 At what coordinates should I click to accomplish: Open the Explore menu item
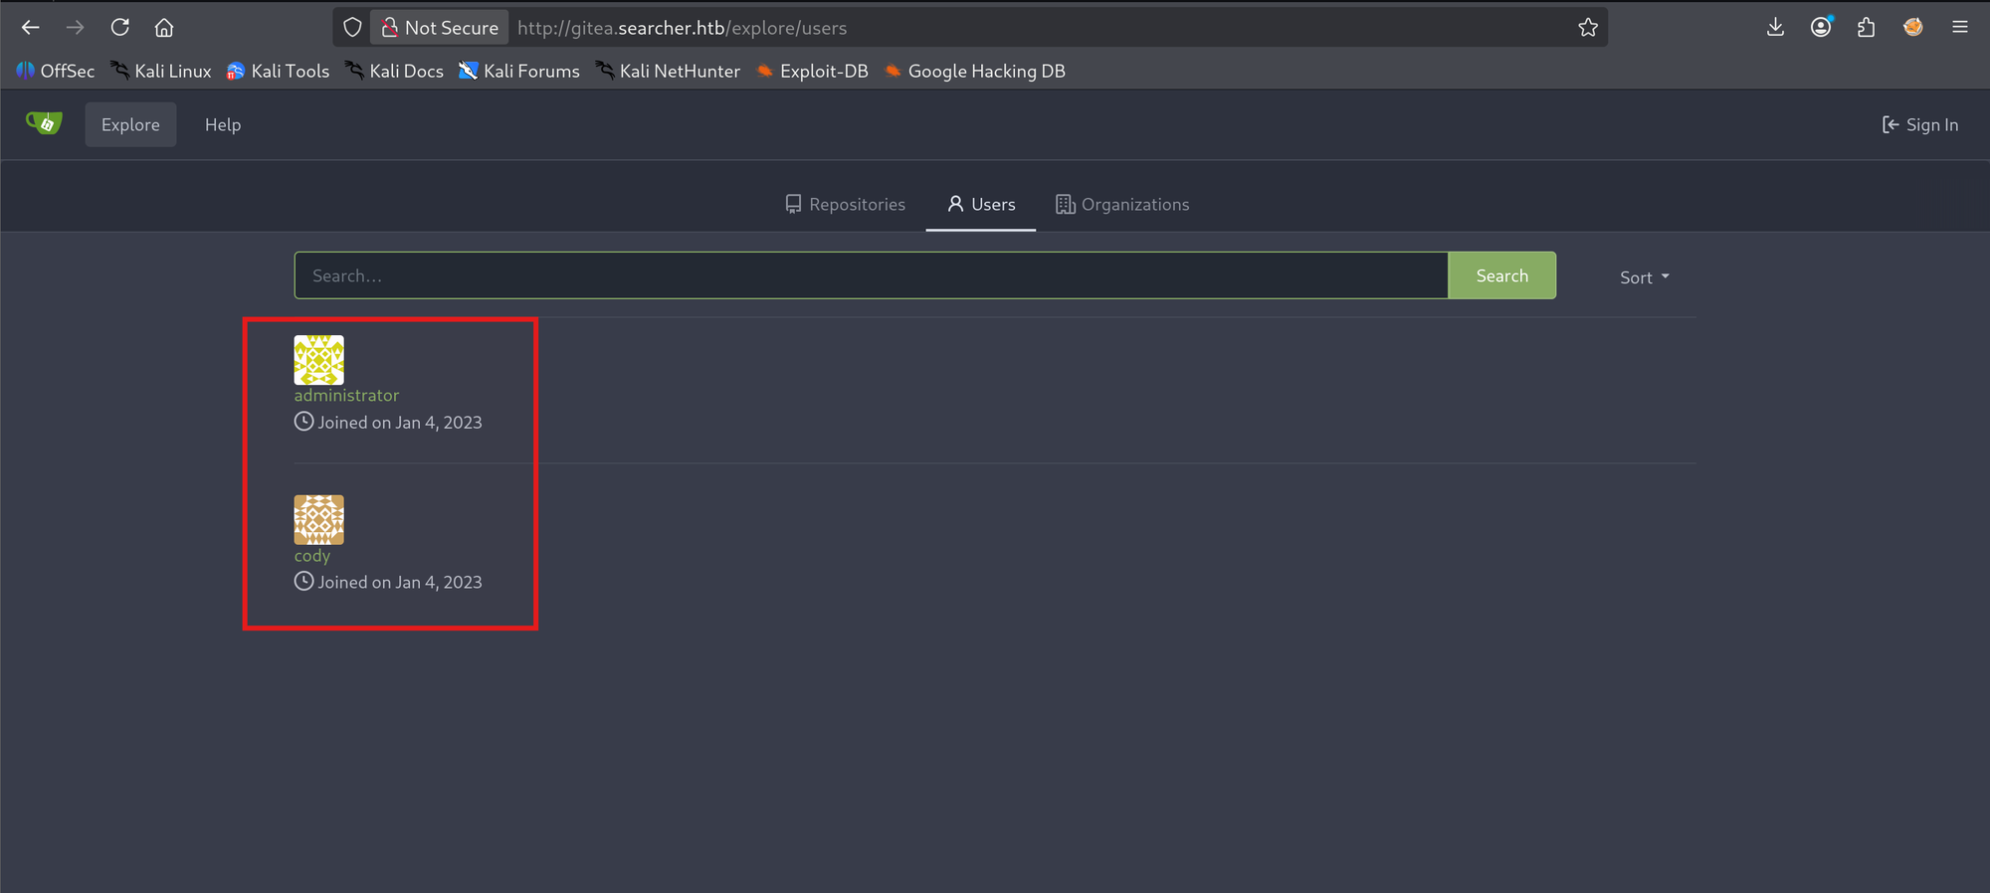click(x=130, y=124)
